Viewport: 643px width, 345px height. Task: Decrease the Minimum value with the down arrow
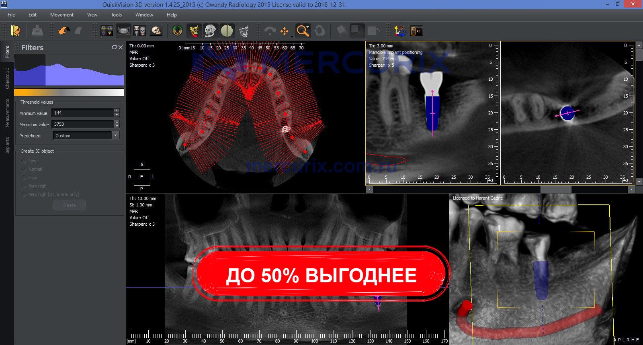pos(117,115)
